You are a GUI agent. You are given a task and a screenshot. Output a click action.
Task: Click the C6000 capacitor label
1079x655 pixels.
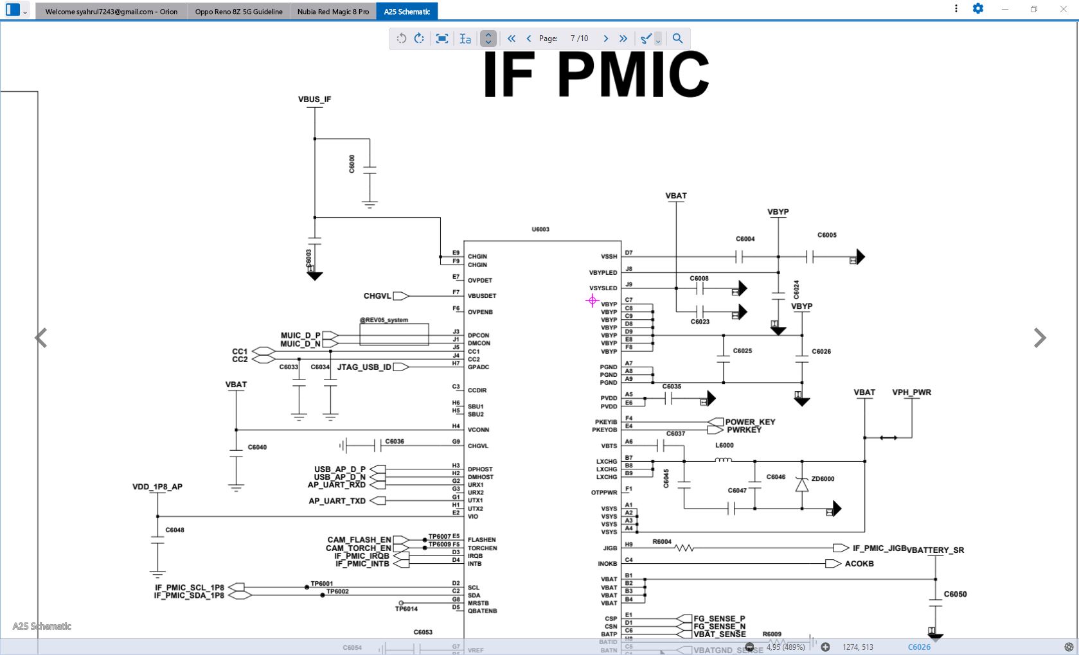[x=352, y=164]
